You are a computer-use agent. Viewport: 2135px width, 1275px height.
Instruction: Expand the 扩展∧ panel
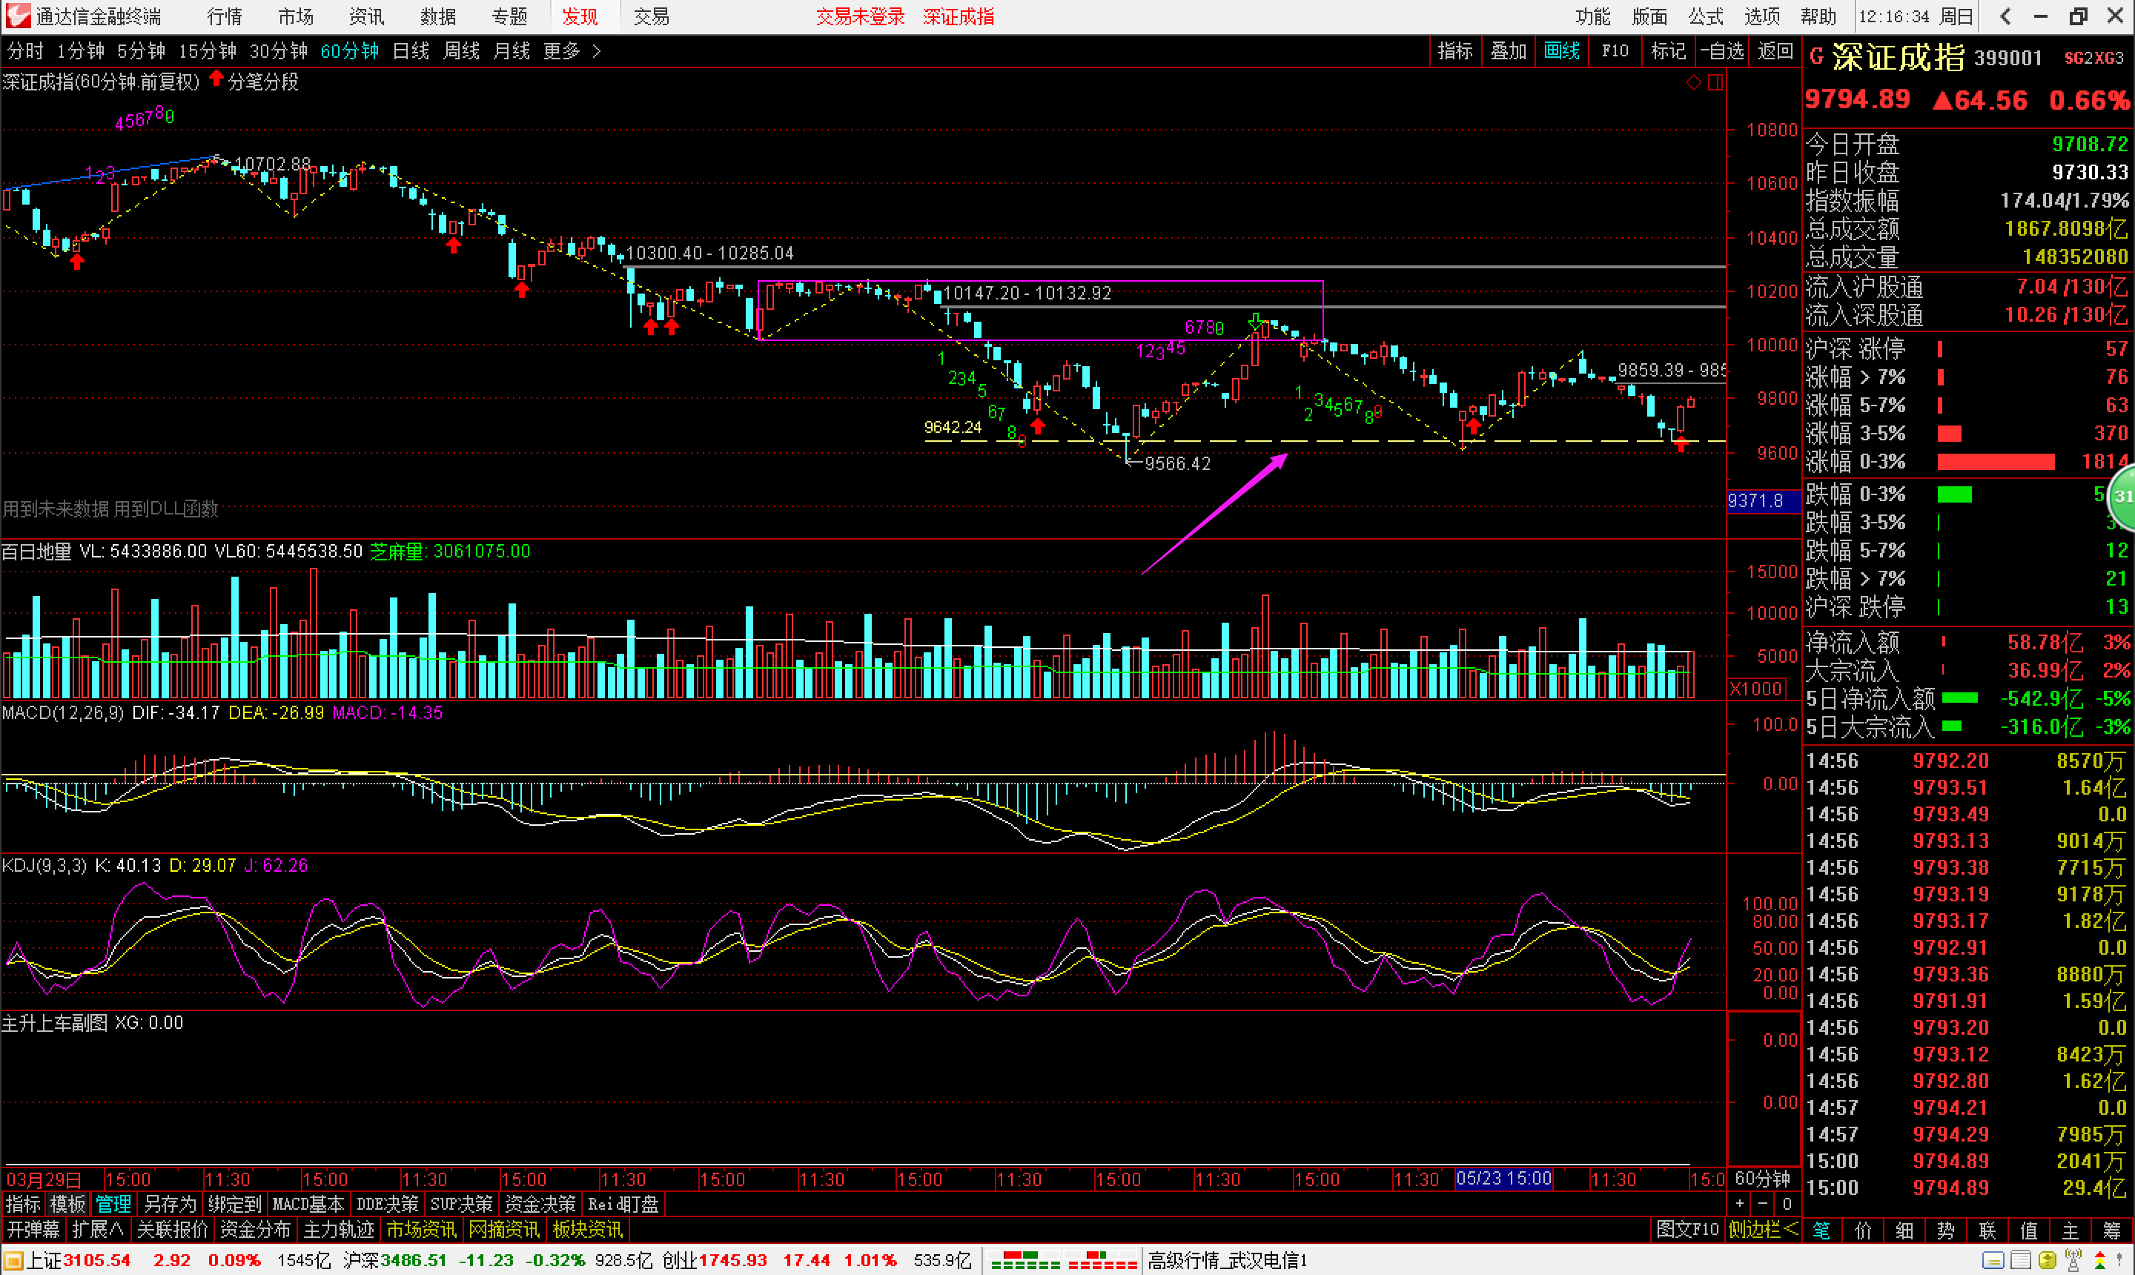(x=97, y=1230)
